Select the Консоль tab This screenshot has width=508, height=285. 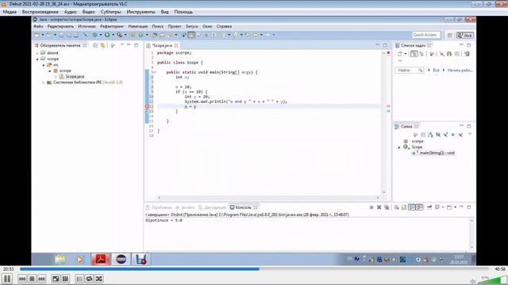(244, 207)
